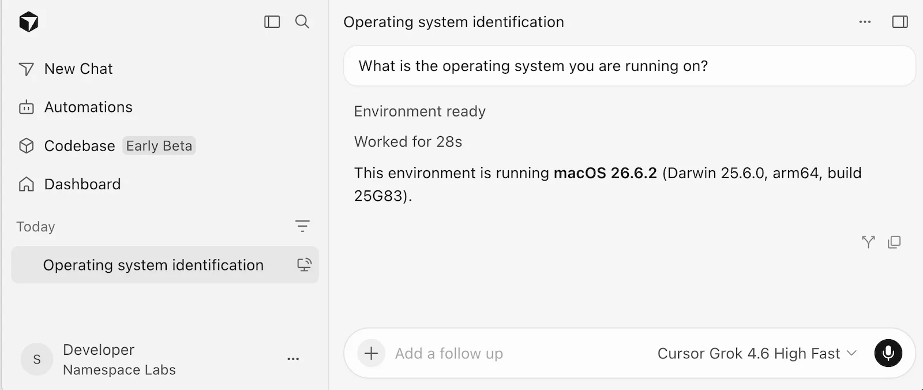Image resolution: width=923 pixels, height=390 pixels.
Task: Click the Codebase cube icon
Action: pyautogui.click(x=27, y=146)
